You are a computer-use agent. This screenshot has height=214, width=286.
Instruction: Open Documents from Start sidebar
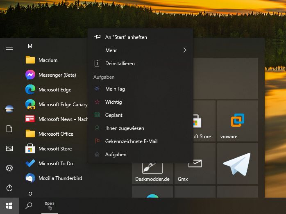(x=9, y=129)
